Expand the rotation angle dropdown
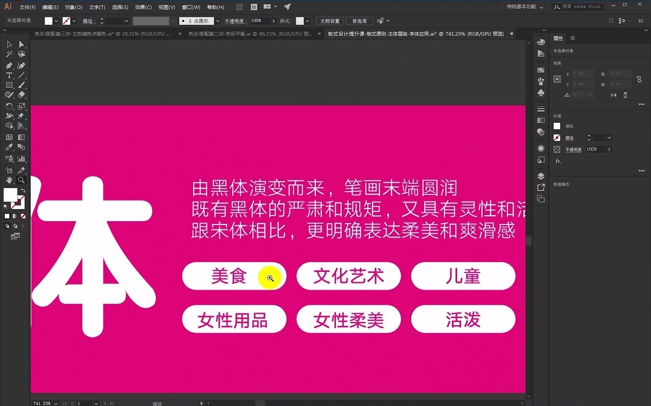The width and height of the screenshot is (651, 406). click(591, 95)
